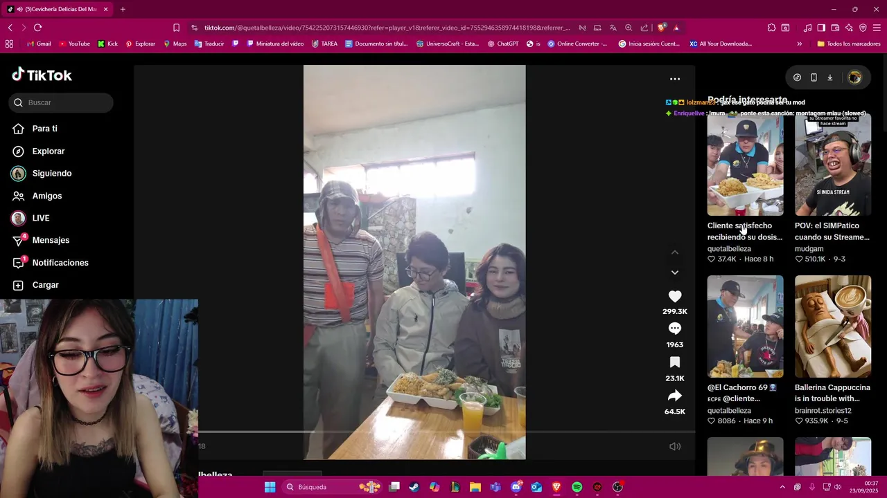Open the three-dot video options menu

(675, 79)
